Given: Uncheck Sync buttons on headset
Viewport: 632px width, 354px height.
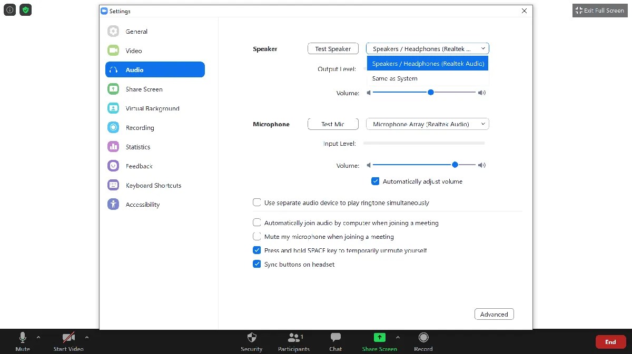Looking at the screenshot, I should (257, 264).
